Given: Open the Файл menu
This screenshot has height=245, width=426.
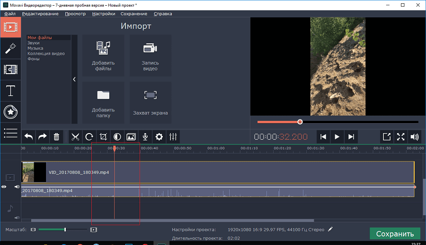Looking at the screenshot, I should tap(10, 14).
